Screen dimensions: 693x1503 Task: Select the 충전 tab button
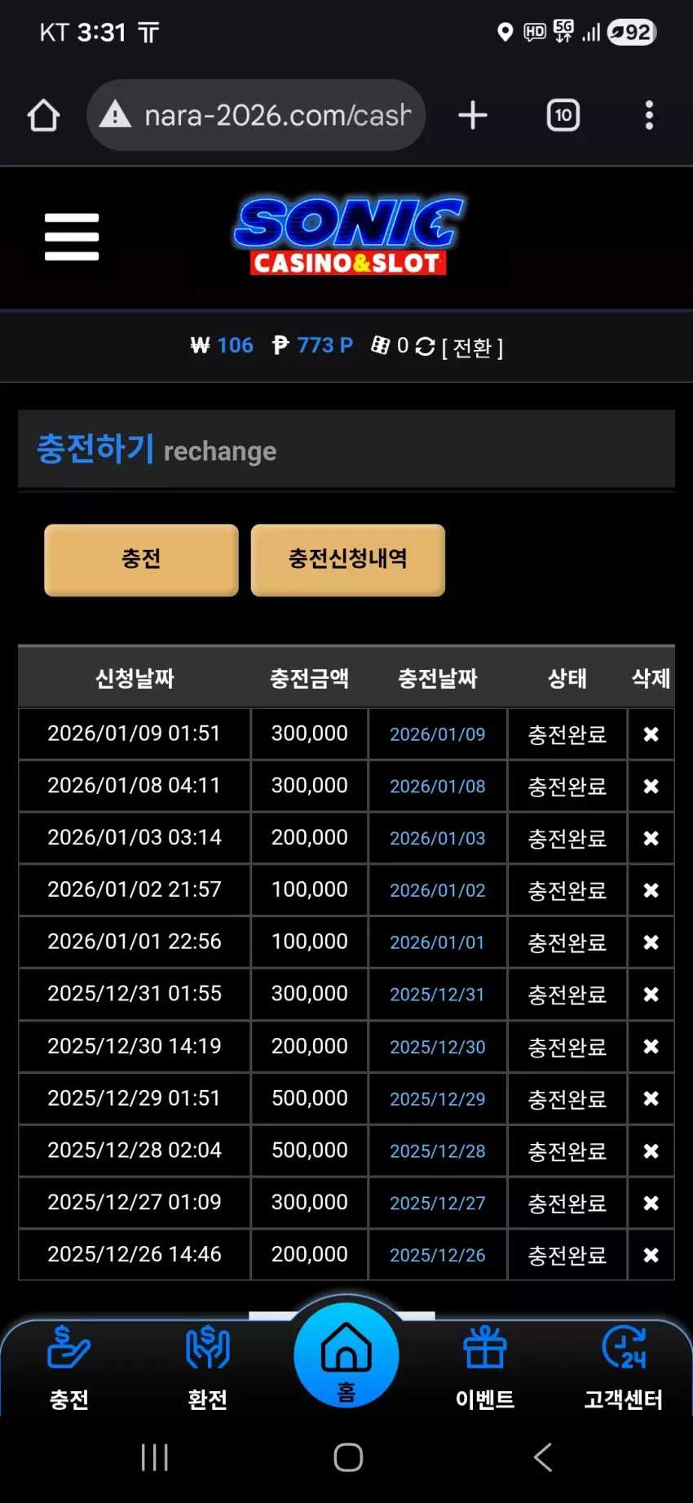tap(141, 560)
